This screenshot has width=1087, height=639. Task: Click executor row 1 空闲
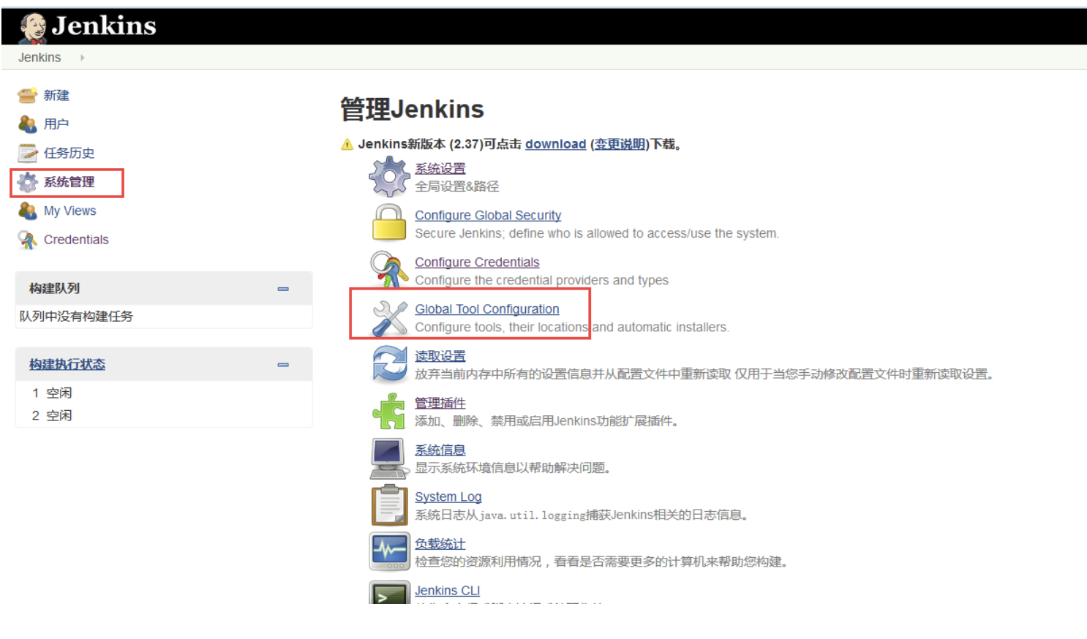pos(52,393)
